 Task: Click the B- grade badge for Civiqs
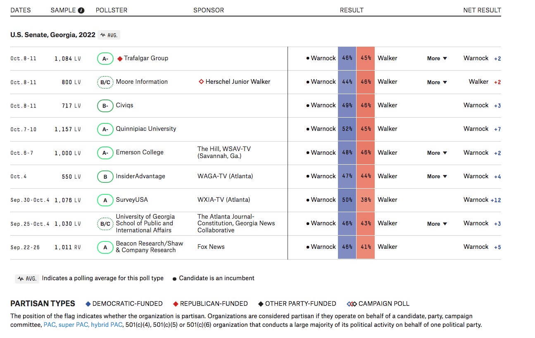click(x=105, y=106)
